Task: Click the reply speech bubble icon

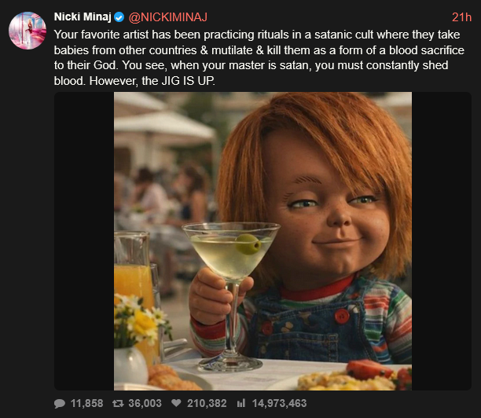Action: pyautogui.click(x=60, y=403)
